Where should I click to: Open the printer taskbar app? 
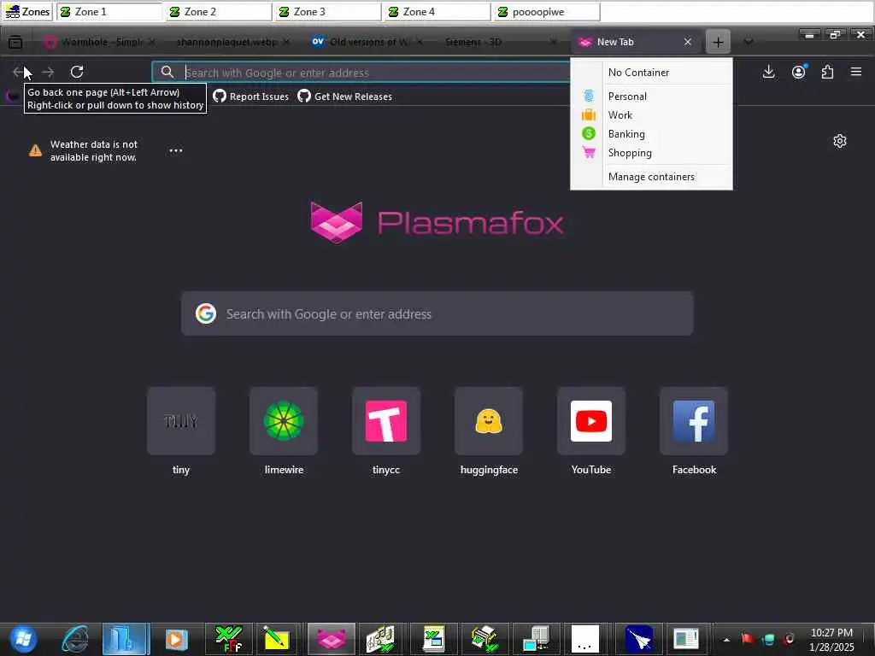[484, 639]
